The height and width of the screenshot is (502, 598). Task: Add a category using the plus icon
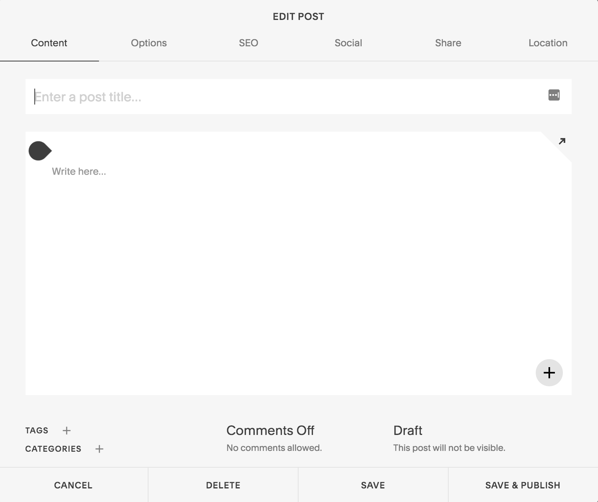click(x=99, y=449)
